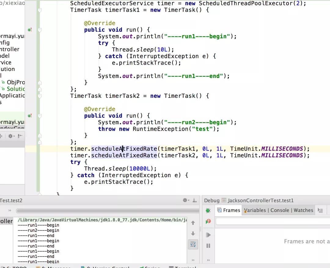Click the lock icon beside ObjPro class

pos(3,82)
